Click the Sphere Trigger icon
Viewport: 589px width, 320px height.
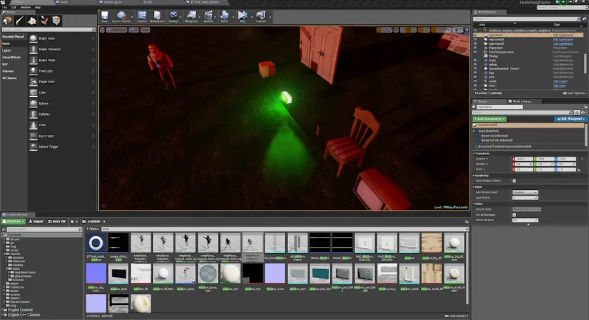tap(33, 147)
